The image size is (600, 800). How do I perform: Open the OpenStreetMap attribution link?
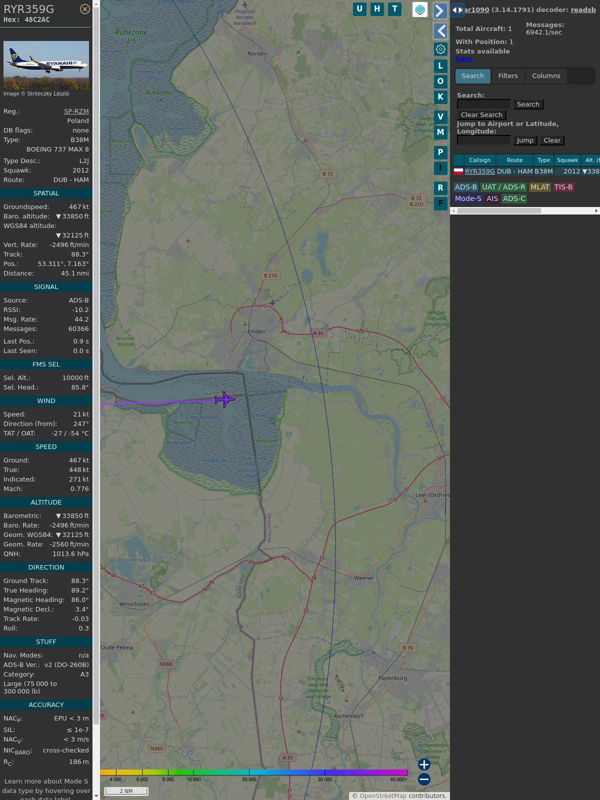[x=383, y=795]
